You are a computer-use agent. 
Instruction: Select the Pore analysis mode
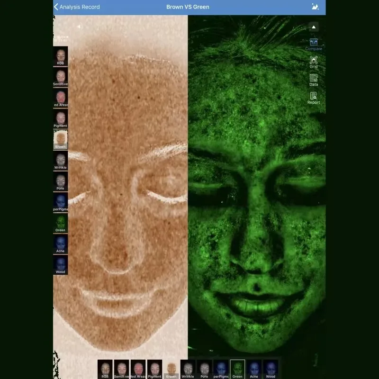point(60,181)
